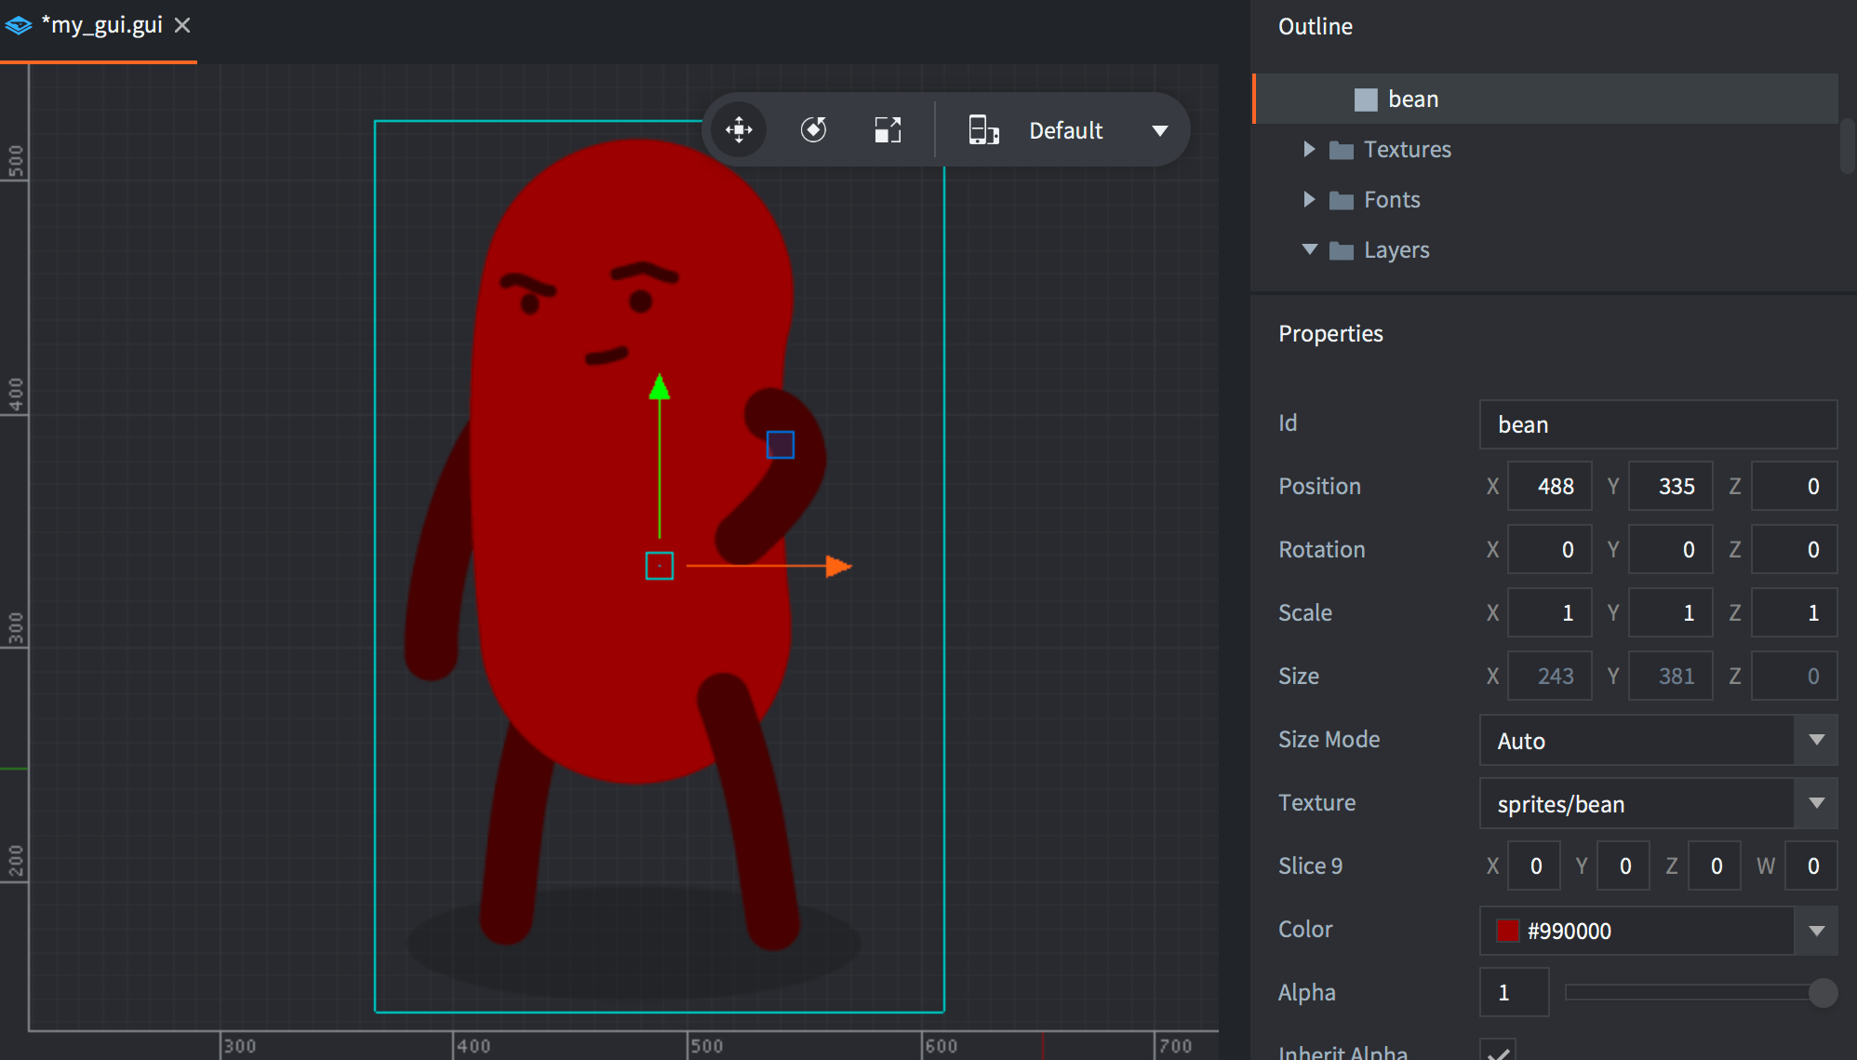
Task: Click the device layout icon beside Default
Action: point(983,129)
